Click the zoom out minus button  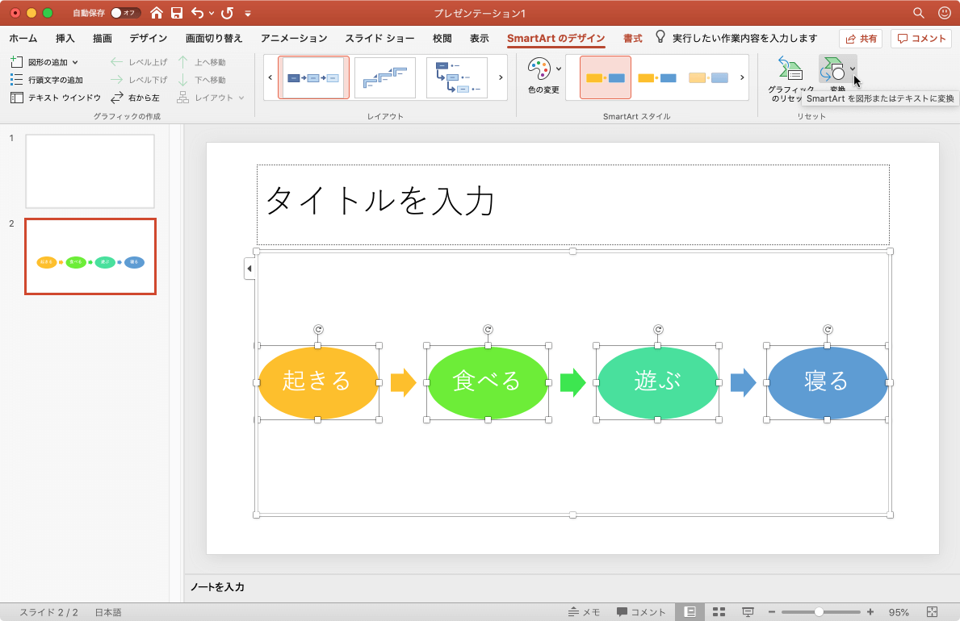pyautogui.click(x=771, y=612)
